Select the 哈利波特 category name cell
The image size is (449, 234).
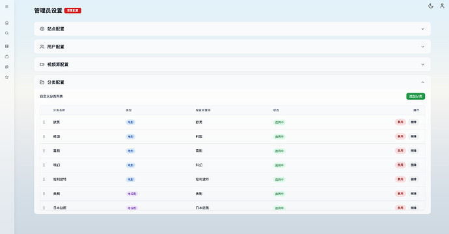60,179
